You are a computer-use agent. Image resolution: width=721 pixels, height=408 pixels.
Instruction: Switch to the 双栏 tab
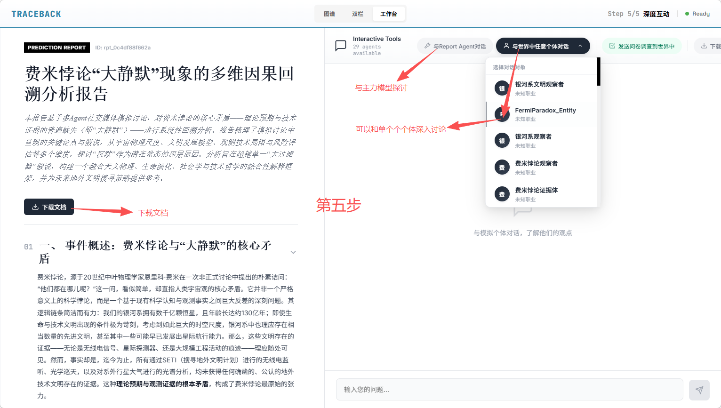click(358, 14)
